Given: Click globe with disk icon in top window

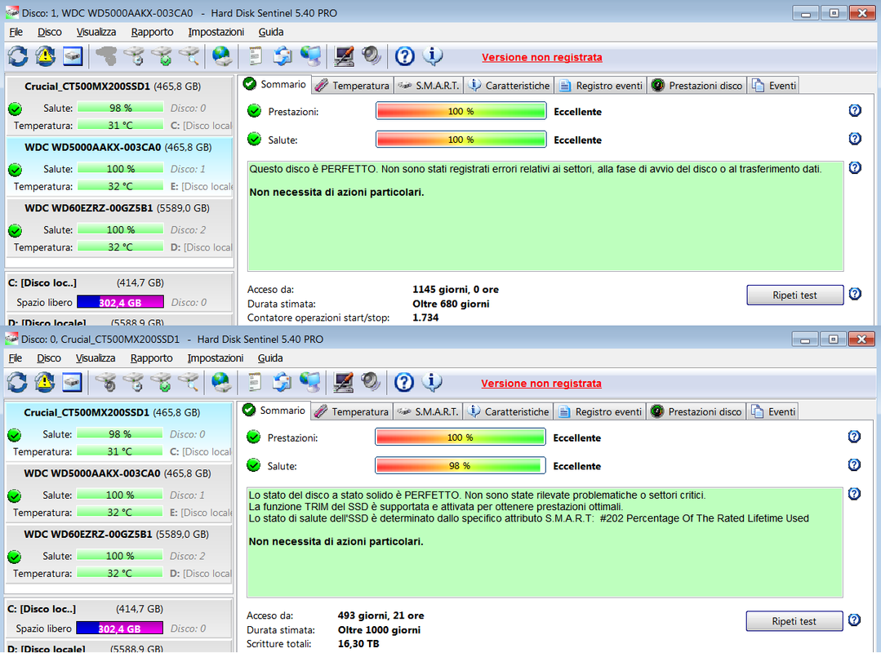Looking at the screenshot, I should point(223,56).
